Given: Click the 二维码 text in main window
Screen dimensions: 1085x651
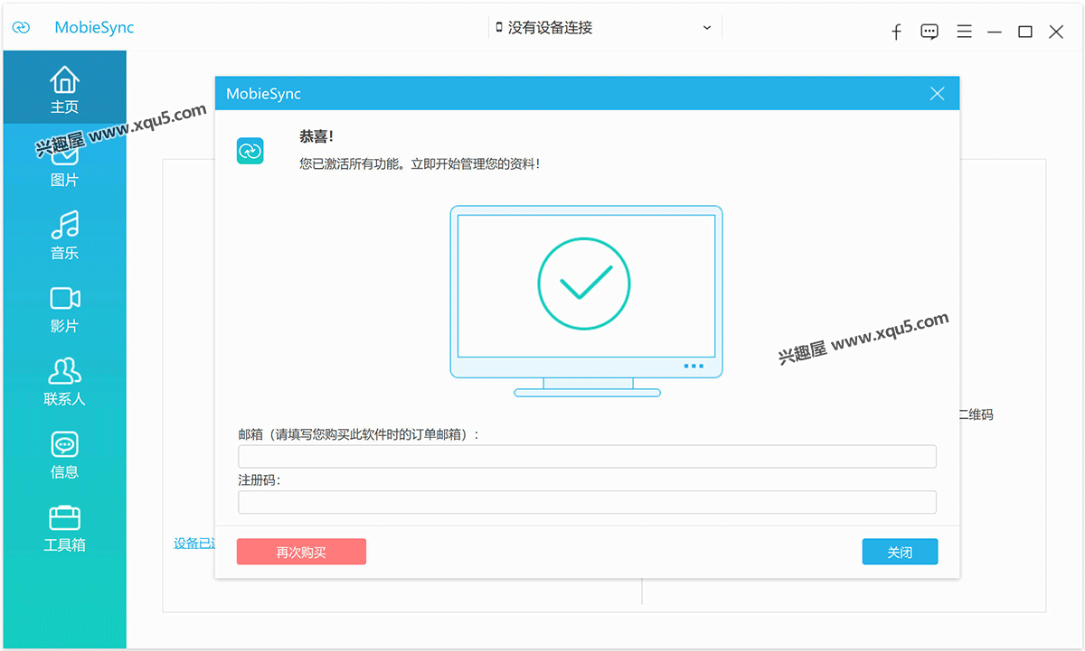Looking at the screenshot, I should point(976,414).
